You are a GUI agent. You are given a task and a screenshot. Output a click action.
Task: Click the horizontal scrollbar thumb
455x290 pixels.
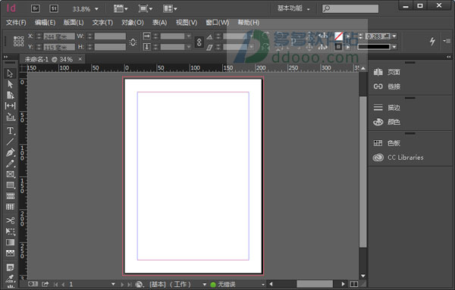coord(315,284)
